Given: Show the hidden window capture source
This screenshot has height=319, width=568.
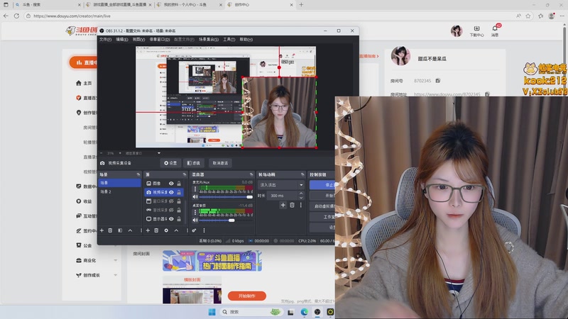Looking at the screenshot, I should 171,201.
